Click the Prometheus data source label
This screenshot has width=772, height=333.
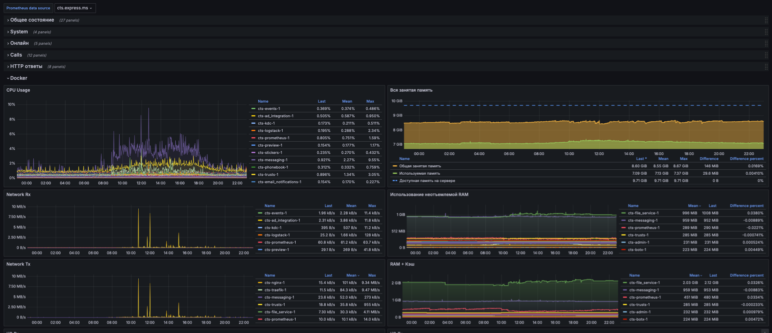[x=28, y=8]
